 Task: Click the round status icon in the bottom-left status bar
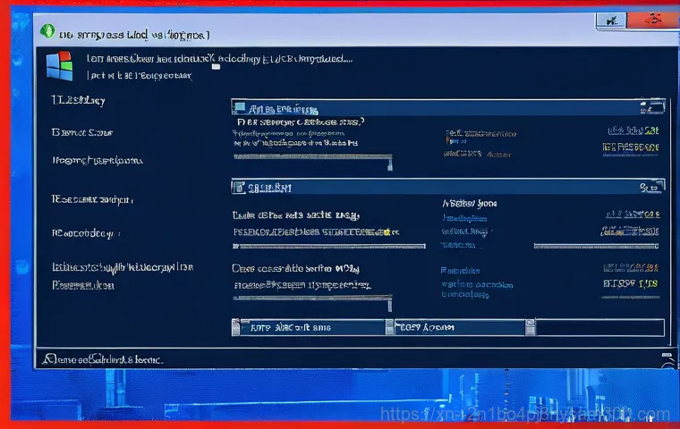tap(48, 359)
